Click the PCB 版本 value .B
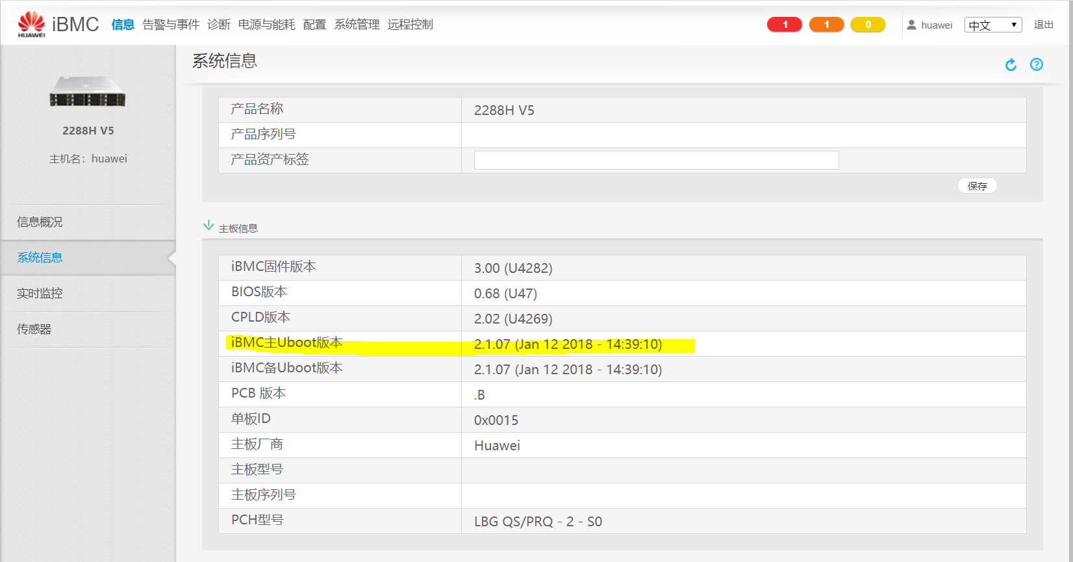Screen dimensions: 1073x562 click(479, 395)
